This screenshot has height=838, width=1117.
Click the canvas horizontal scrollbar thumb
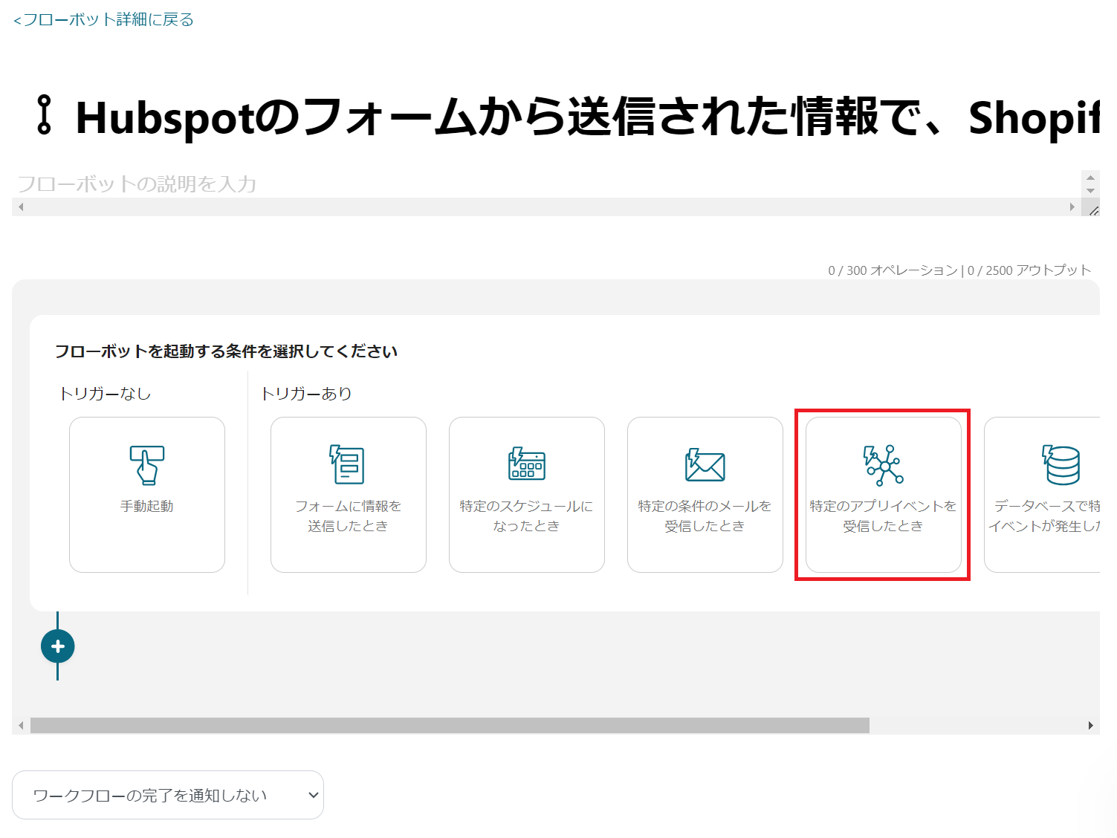pos(450,725)
